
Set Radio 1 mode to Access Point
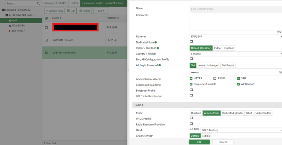coord(211,113)
